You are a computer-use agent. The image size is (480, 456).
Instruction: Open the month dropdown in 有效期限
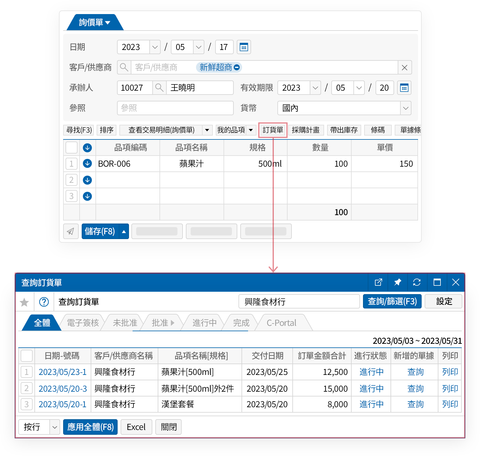[x=359, y=88]
